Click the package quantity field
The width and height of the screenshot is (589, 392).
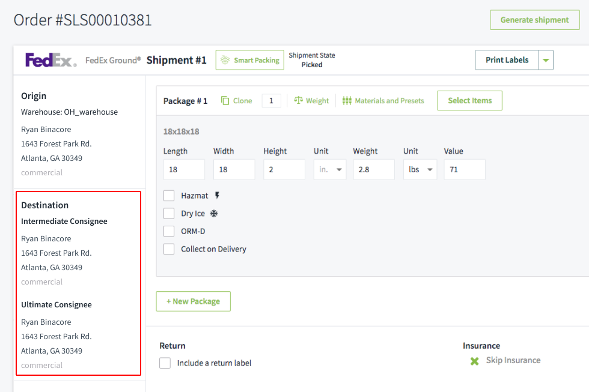tap(271, 100)
